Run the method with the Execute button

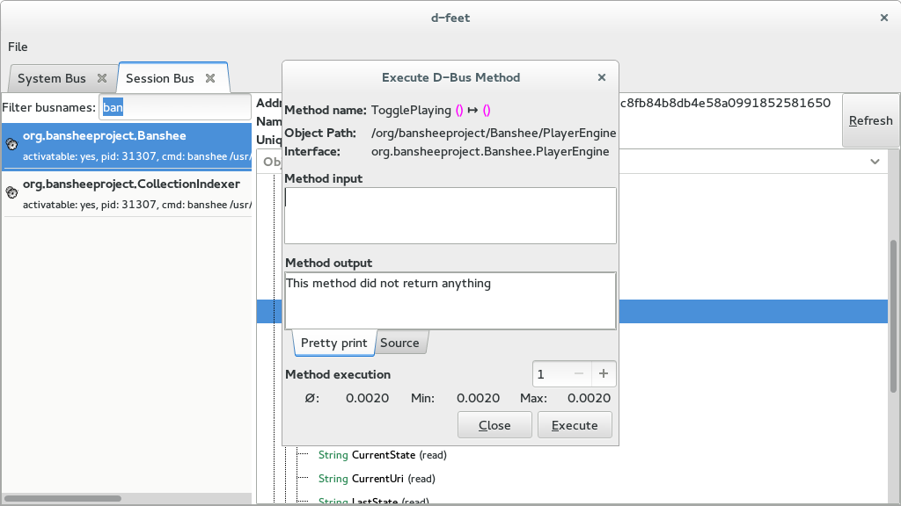tap(575, 425)
